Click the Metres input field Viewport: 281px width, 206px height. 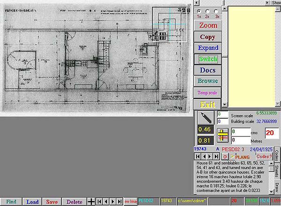[241, 140]
